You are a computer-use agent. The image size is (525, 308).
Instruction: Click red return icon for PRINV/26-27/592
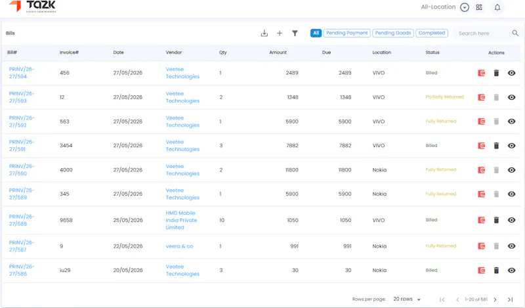482,121
